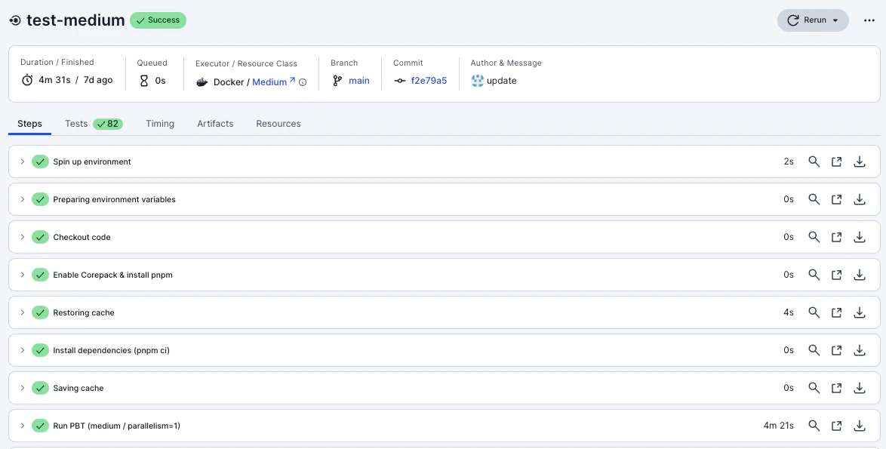
Task: Click the Restoring cache 4s duration
Action: 789,312
